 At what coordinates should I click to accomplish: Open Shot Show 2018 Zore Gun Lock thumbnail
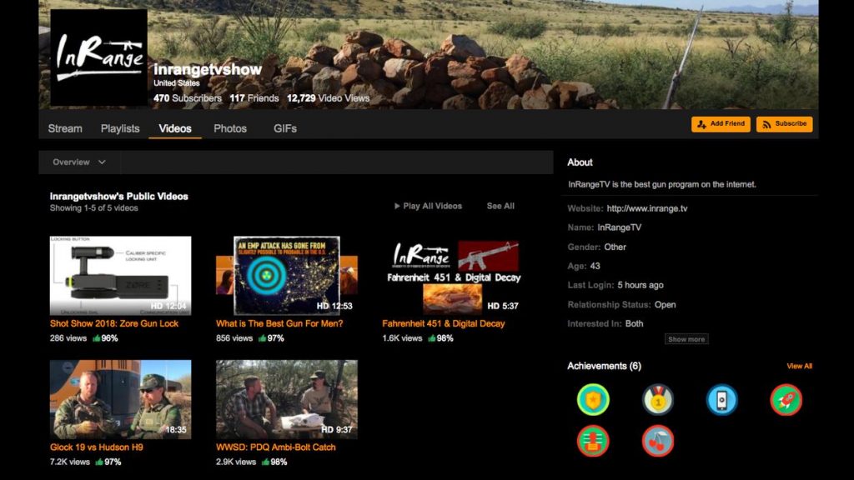(120, 275)
